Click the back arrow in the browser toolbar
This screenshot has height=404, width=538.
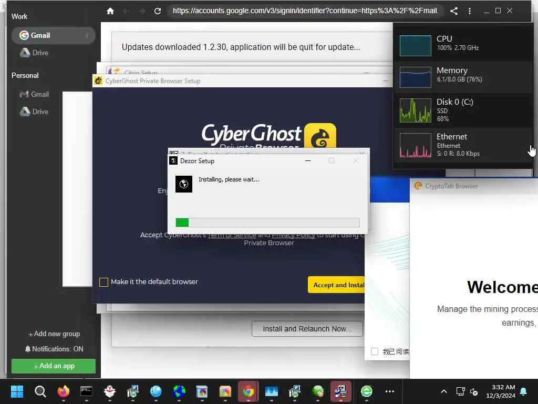[126, 11]
